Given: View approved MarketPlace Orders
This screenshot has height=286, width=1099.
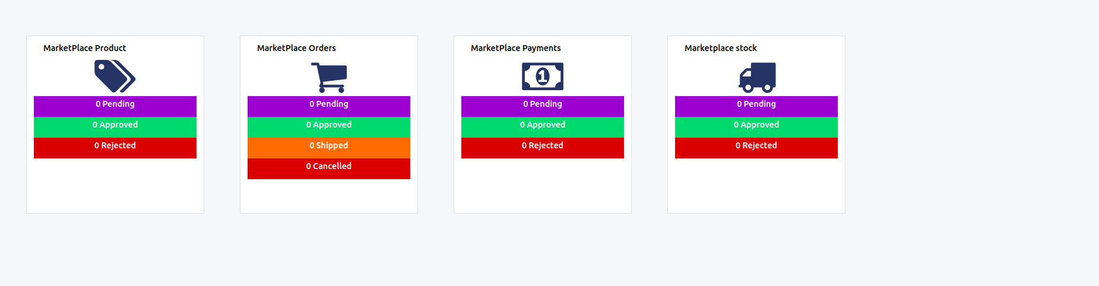Looking at the screenshot, I should point(329,125).
